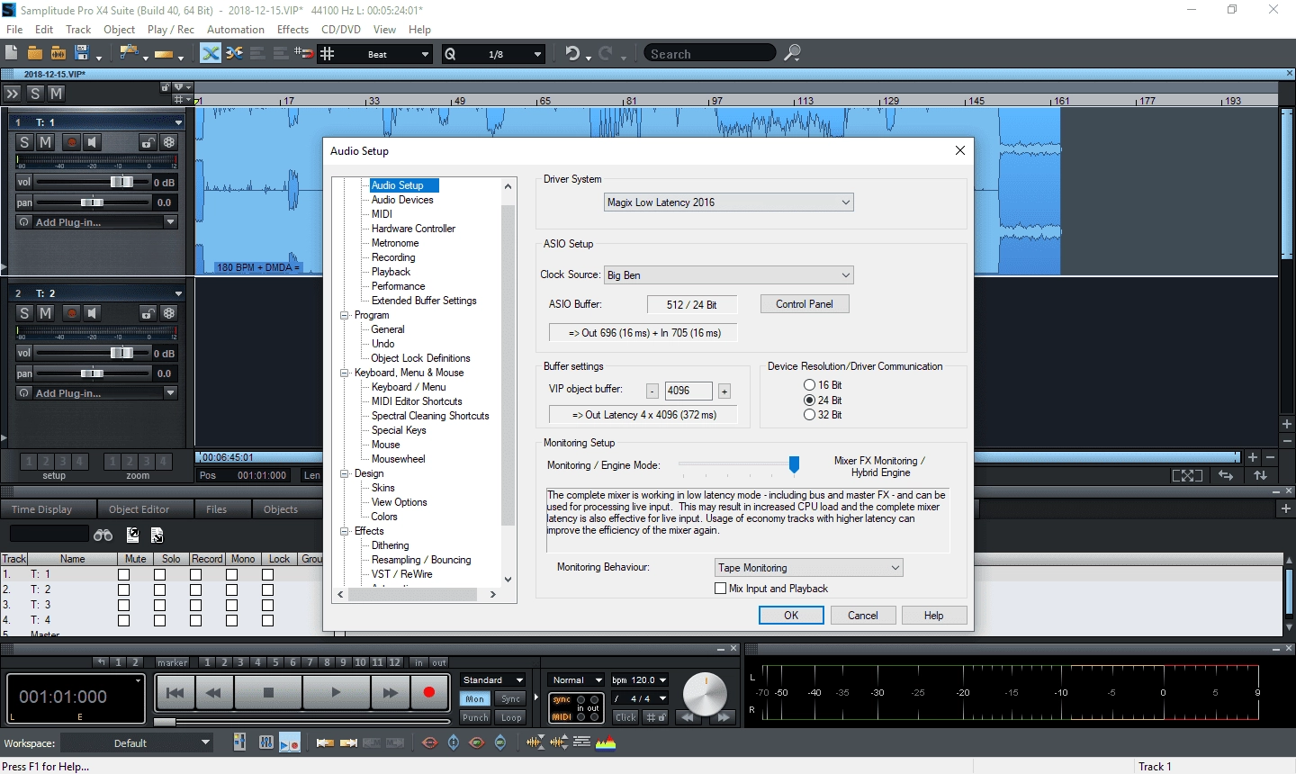Click the Save project floppy icon
Image resolution: width=1296 pixels, height=774 pixels.
click(x=82, y=53)
